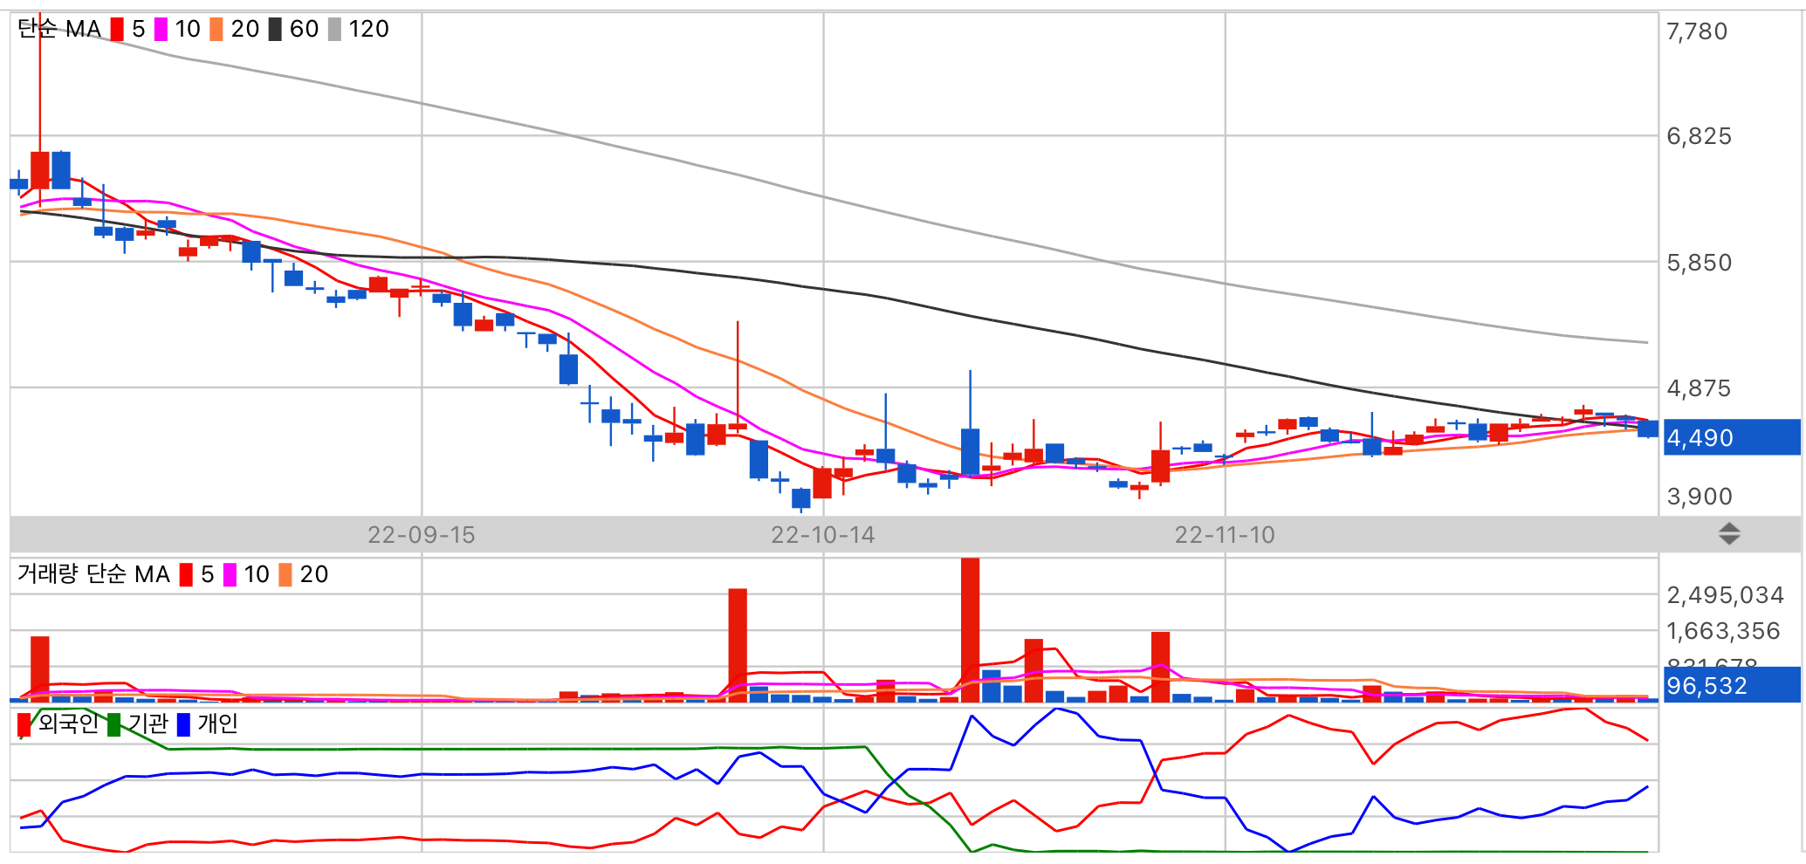Click the 22-11-10 date label

click(x=1225, y=535)
